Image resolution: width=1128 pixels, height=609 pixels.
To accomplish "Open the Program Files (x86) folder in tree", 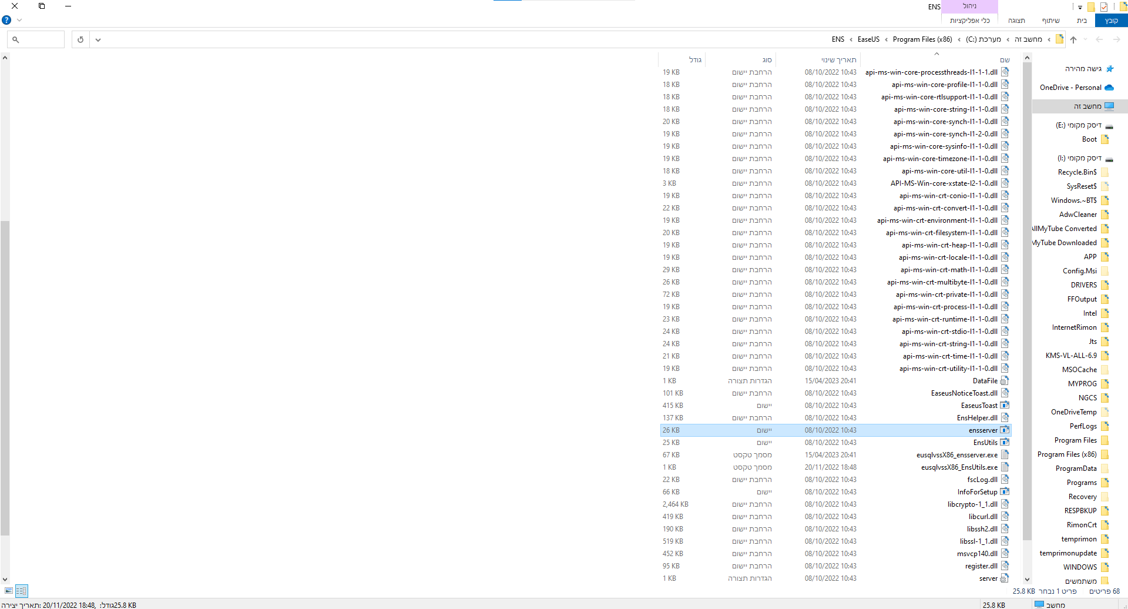I will click(1067, 454).
